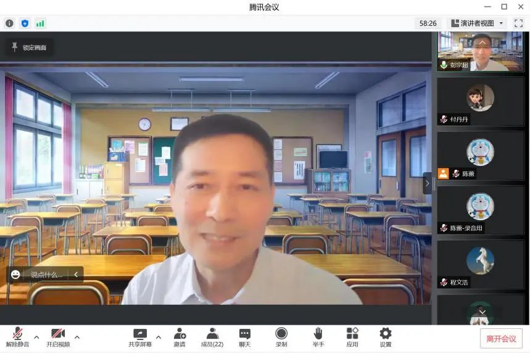The width and height of the screenshot is (530, 353).
Task: Open the 演讲者视图 view layout dropdown
Action: click(476, 23)
